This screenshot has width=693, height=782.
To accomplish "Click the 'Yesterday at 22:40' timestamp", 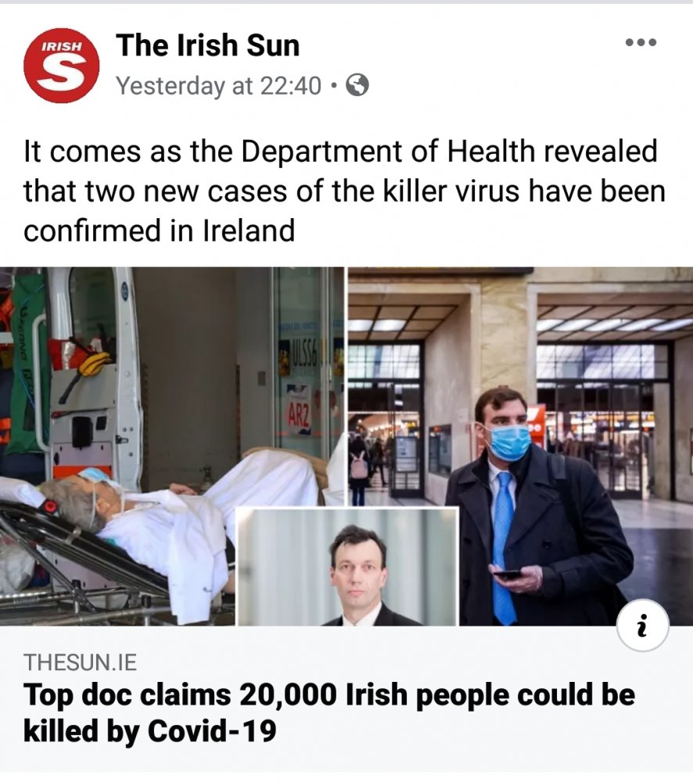I will pyautogui.click(x=218, y=86).
